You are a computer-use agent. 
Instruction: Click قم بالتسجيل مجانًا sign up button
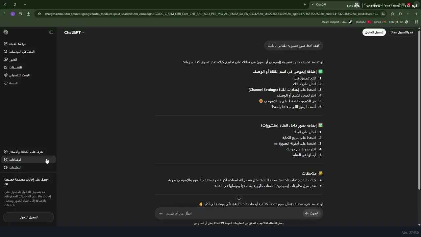point(402,32)
